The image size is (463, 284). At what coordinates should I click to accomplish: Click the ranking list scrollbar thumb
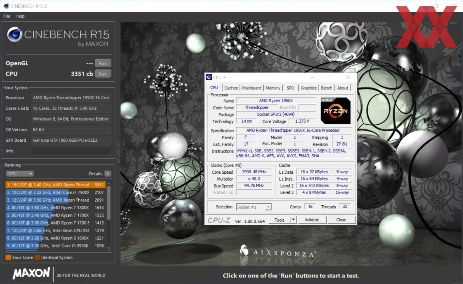109,203
